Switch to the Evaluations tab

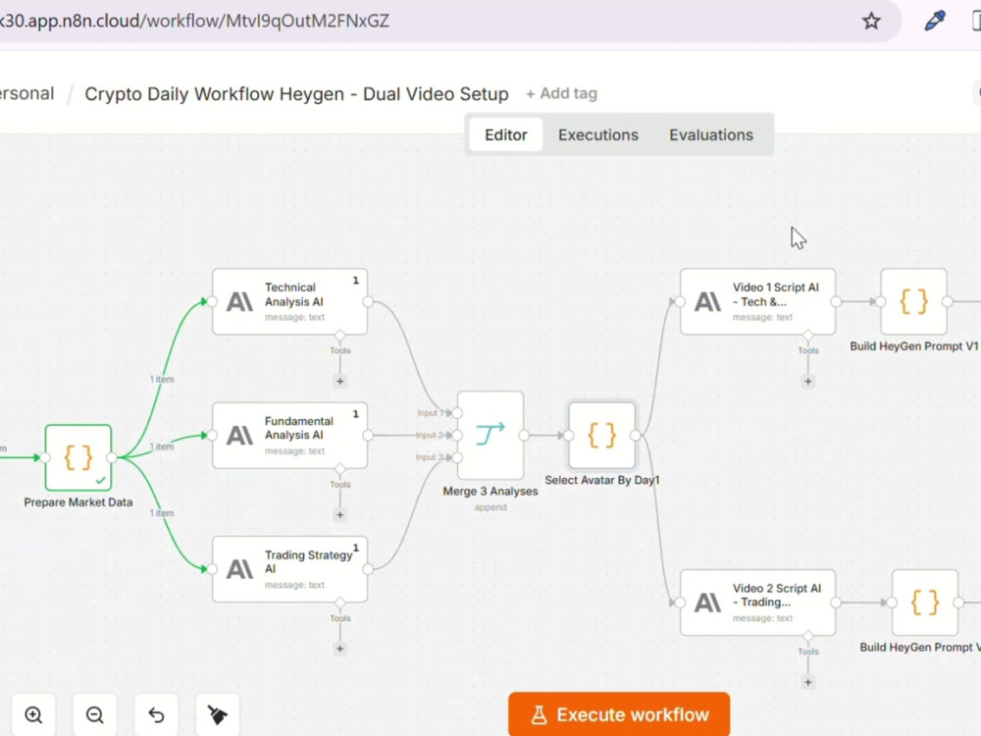[x=710, y=134]
